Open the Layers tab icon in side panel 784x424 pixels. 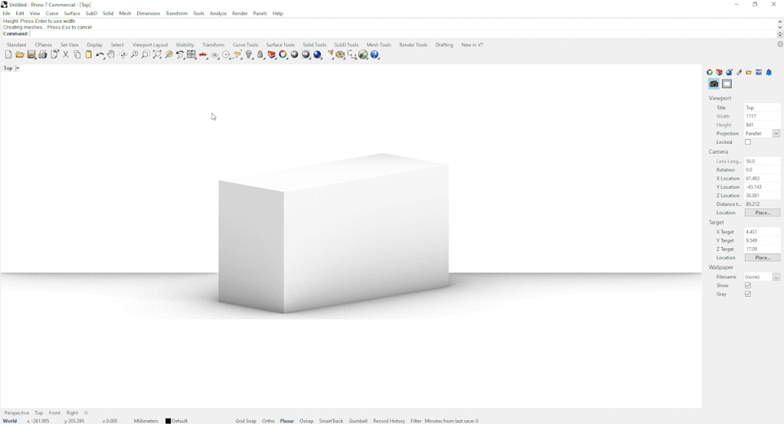click(720, 73)
